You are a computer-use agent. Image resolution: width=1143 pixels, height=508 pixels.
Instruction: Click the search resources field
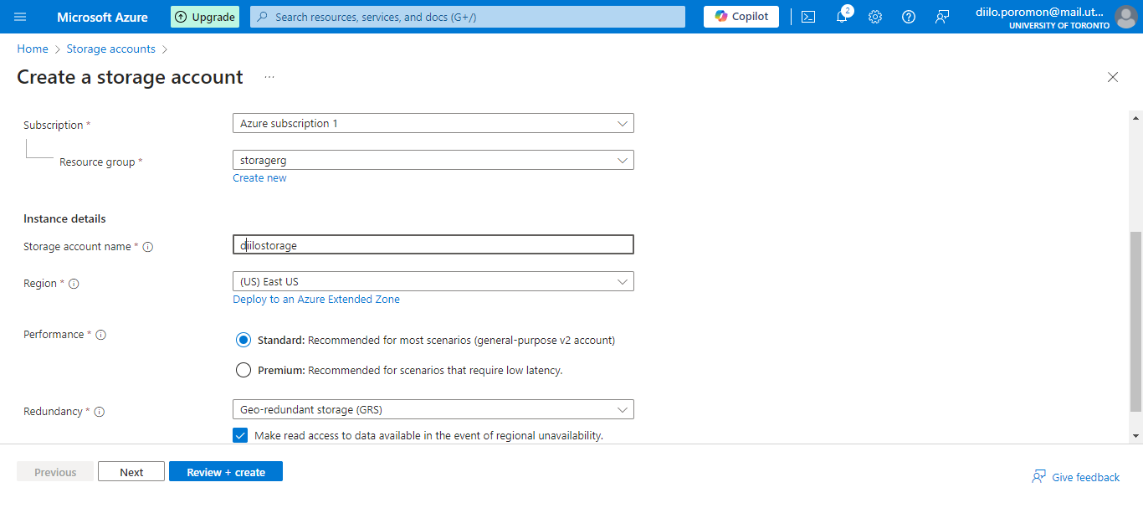coord(467,16)
